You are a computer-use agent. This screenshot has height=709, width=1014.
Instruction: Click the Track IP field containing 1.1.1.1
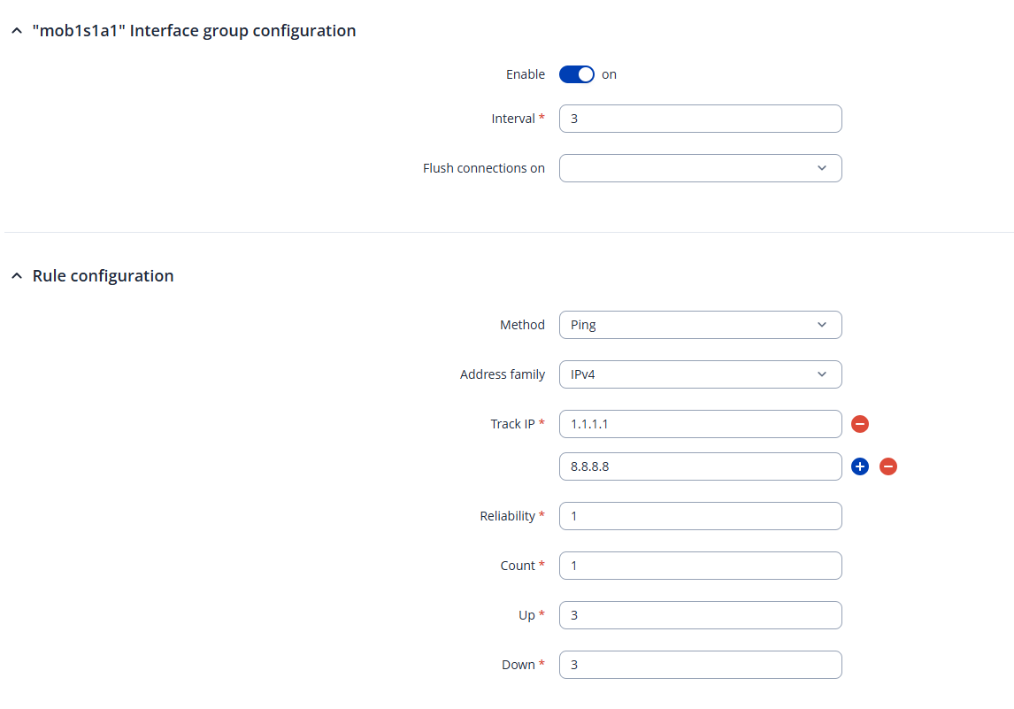tap(700, 424)
